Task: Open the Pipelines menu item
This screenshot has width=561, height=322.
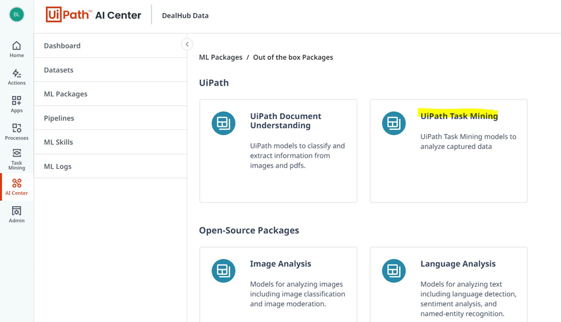Action: tap(110, 119)
